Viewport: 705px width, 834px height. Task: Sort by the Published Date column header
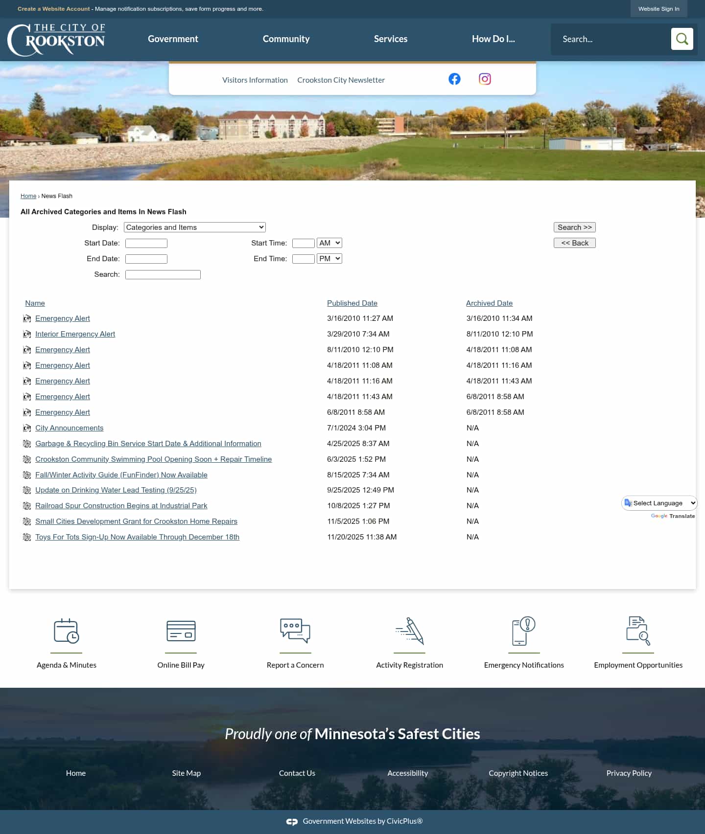[x=352, y=303]
